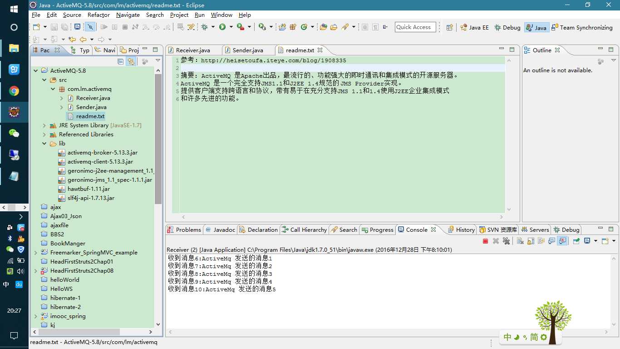Run the program with the green play icon
The image size is (620, 349).
(x=222, y=27)
